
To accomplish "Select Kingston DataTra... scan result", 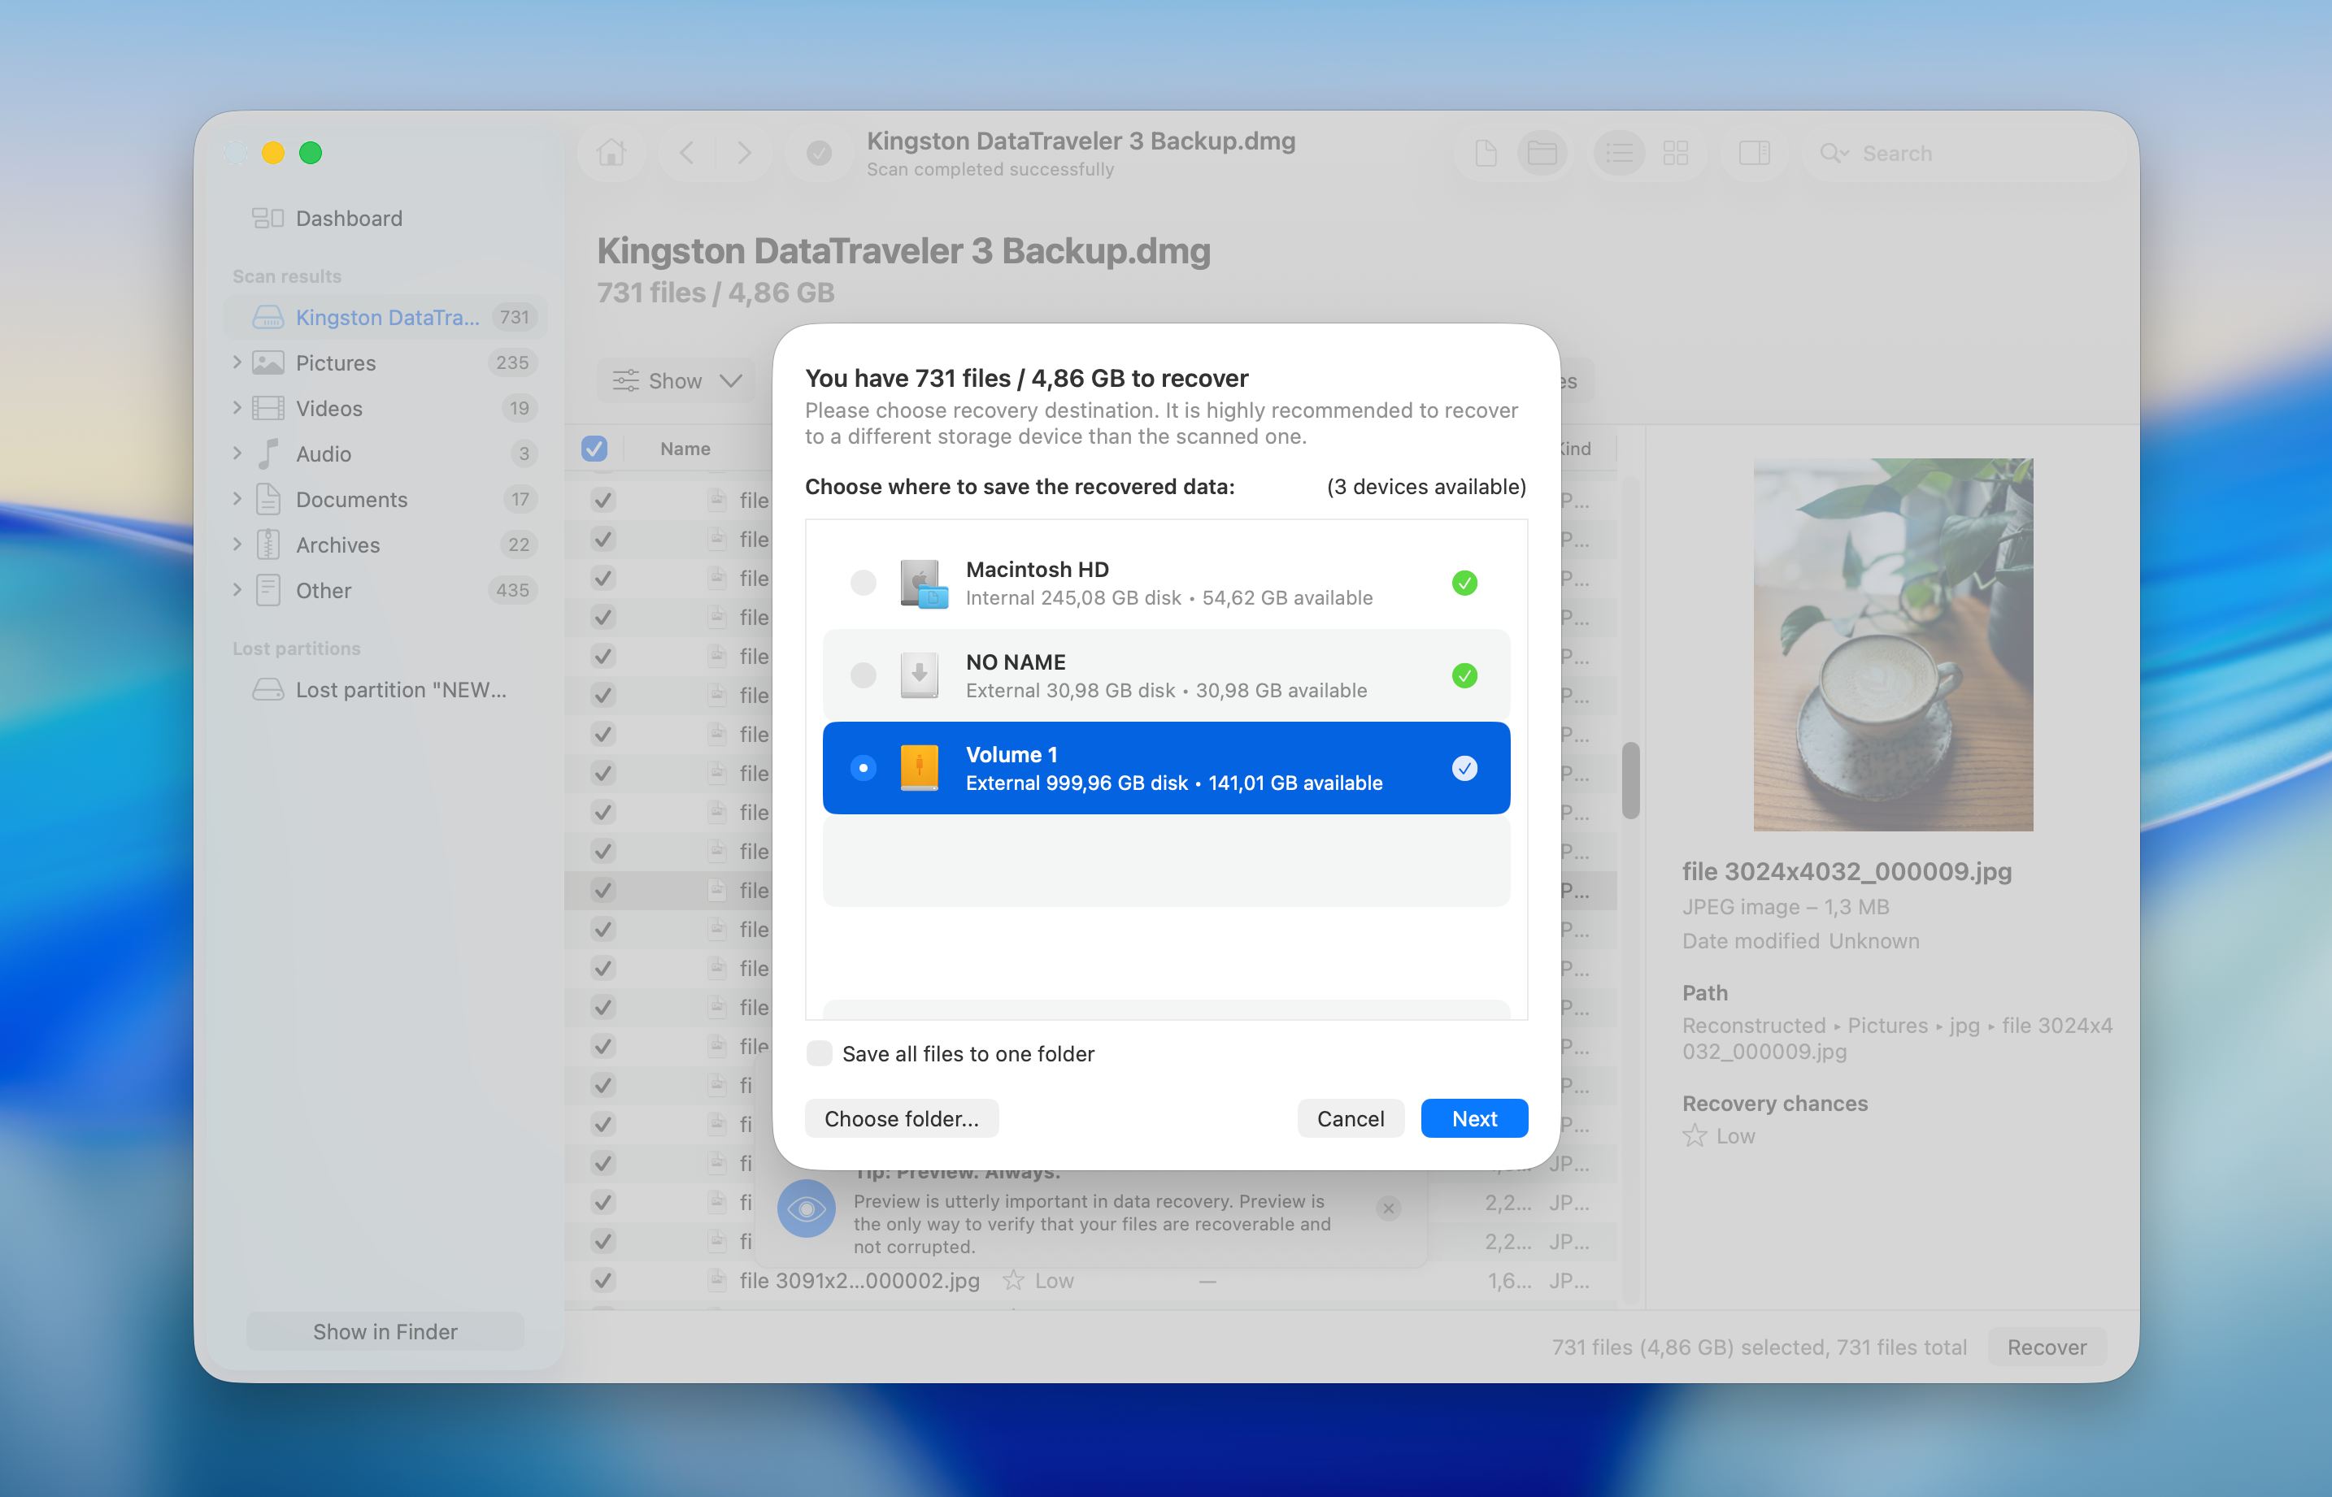I will click(385, 317).
